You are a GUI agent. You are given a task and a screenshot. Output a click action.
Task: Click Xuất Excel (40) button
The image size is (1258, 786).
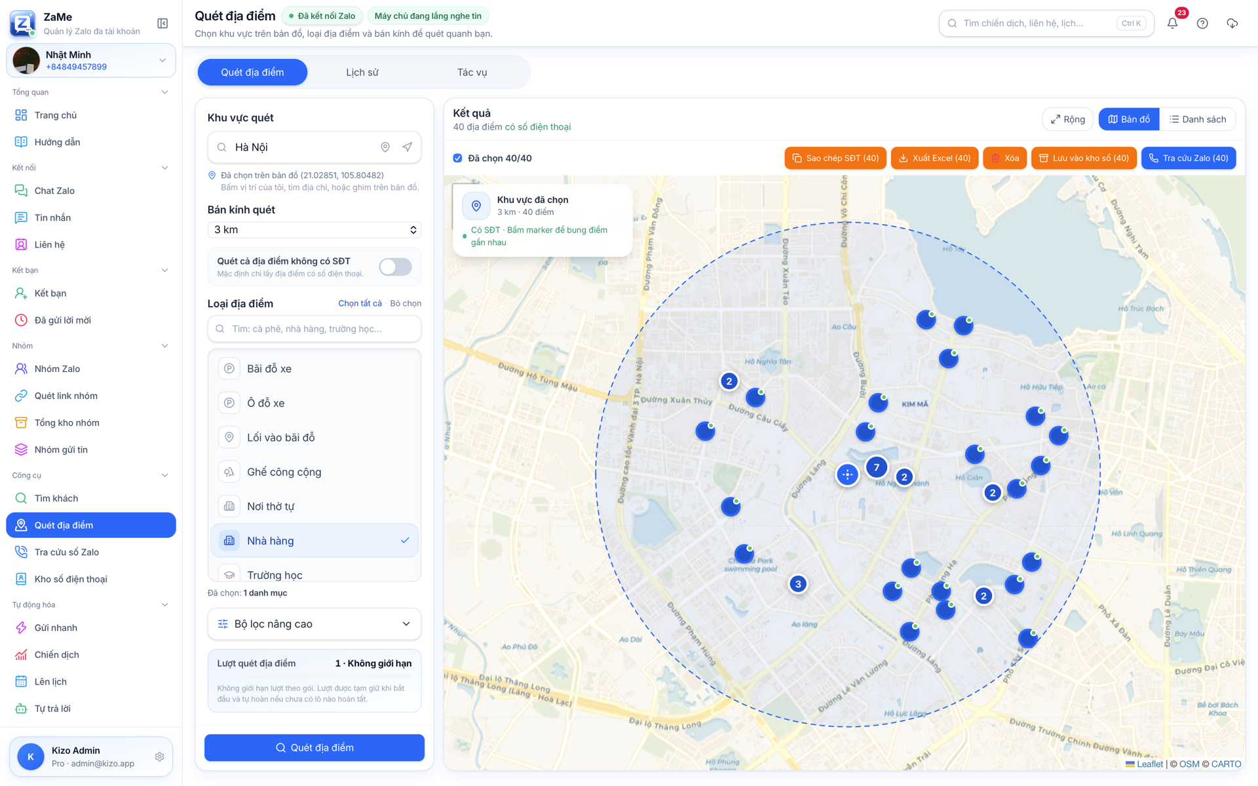[934, 158]
